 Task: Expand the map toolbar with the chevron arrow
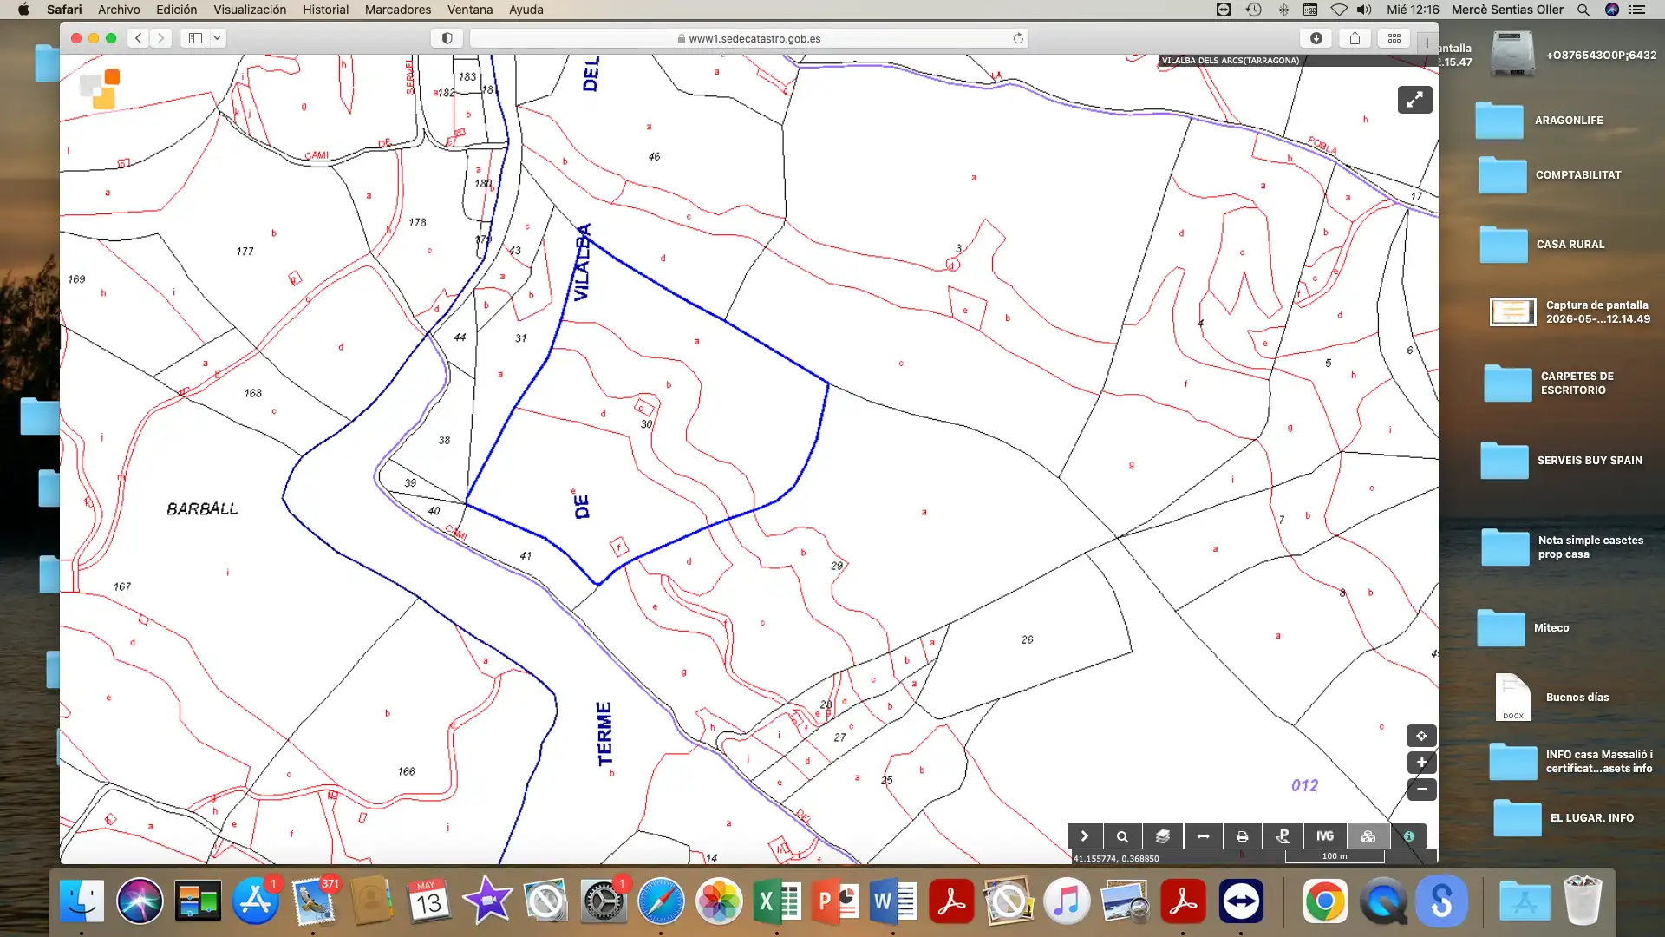click(1085, 836)
